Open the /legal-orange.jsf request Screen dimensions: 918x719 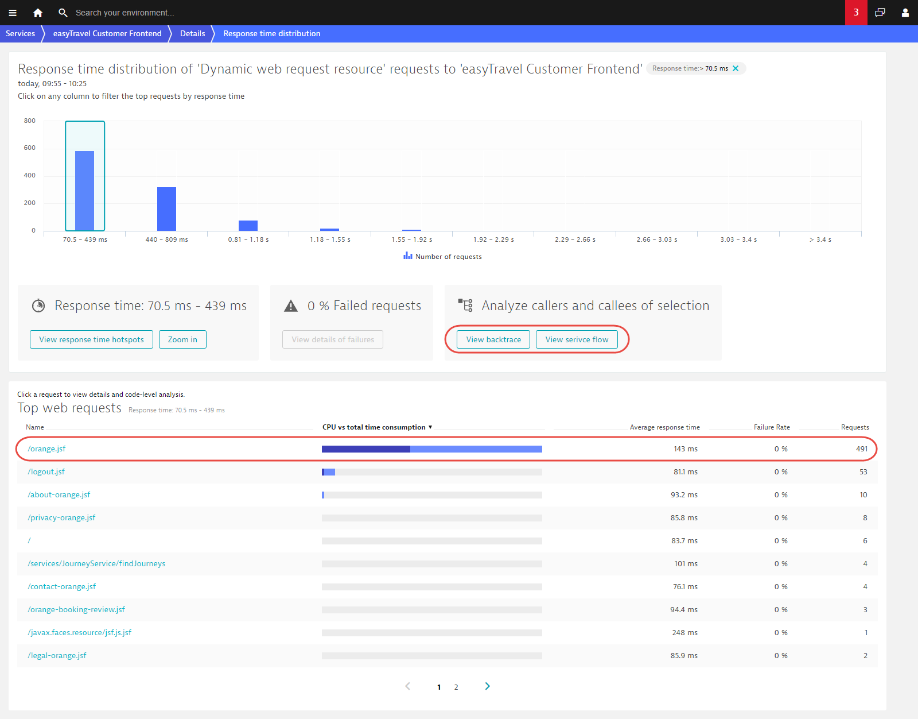[57, 655]
